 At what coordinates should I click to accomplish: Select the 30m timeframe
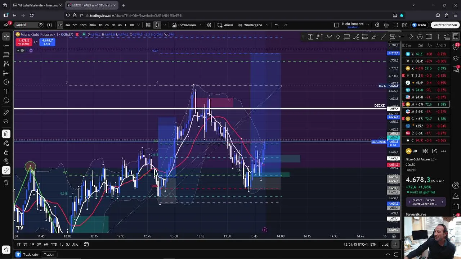93,25
